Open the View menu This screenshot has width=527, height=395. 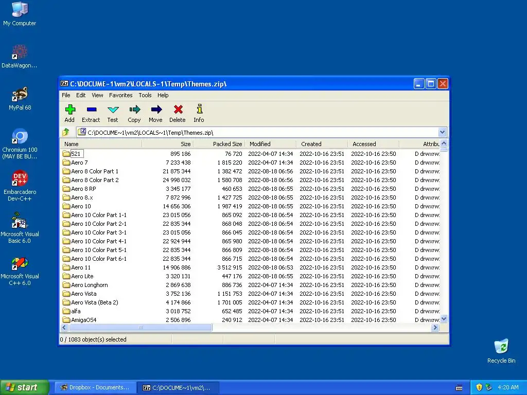pos(97,95)
